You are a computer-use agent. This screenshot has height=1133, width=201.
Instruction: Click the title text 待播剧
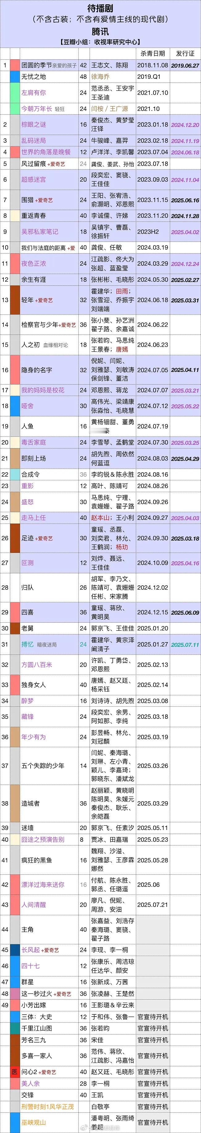click(100, 8)
